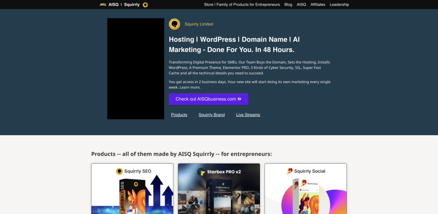Open the Leadership menu item

[339, 4]
